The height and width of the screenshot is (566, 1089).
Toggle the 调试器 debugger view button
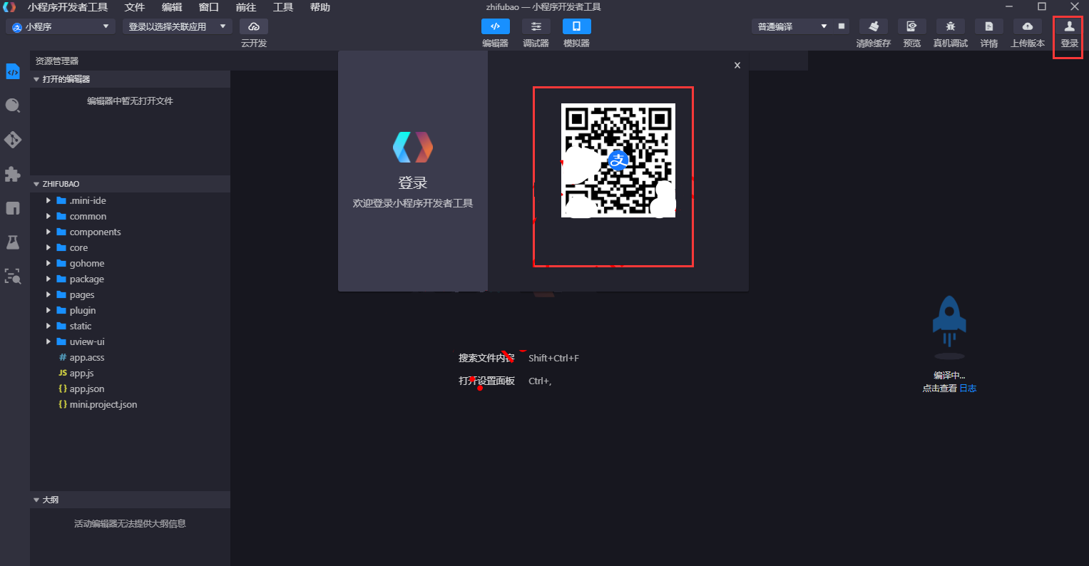pyautogui.click(x=536, y=26)
